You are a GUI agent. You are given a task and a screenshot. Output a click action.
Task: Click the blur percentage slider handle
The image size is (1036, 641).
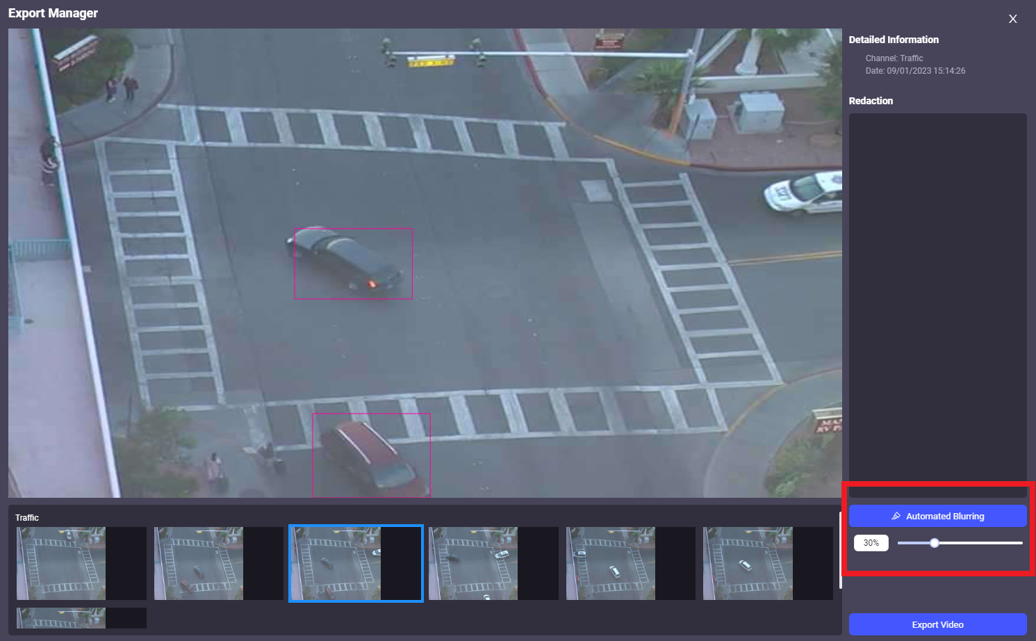[935, 543]
